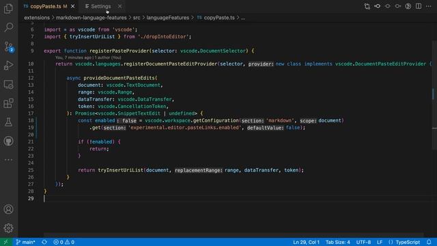Open Remote Explorer view
This screenshot has height=246, width=437.
point(8,84)
